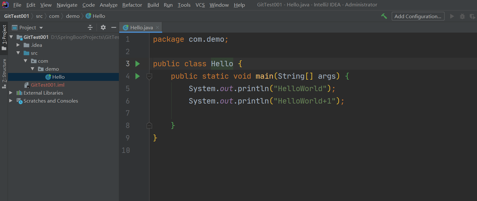Click demo in the breadcrumb bar
The image size is (477, 201).
73,16
